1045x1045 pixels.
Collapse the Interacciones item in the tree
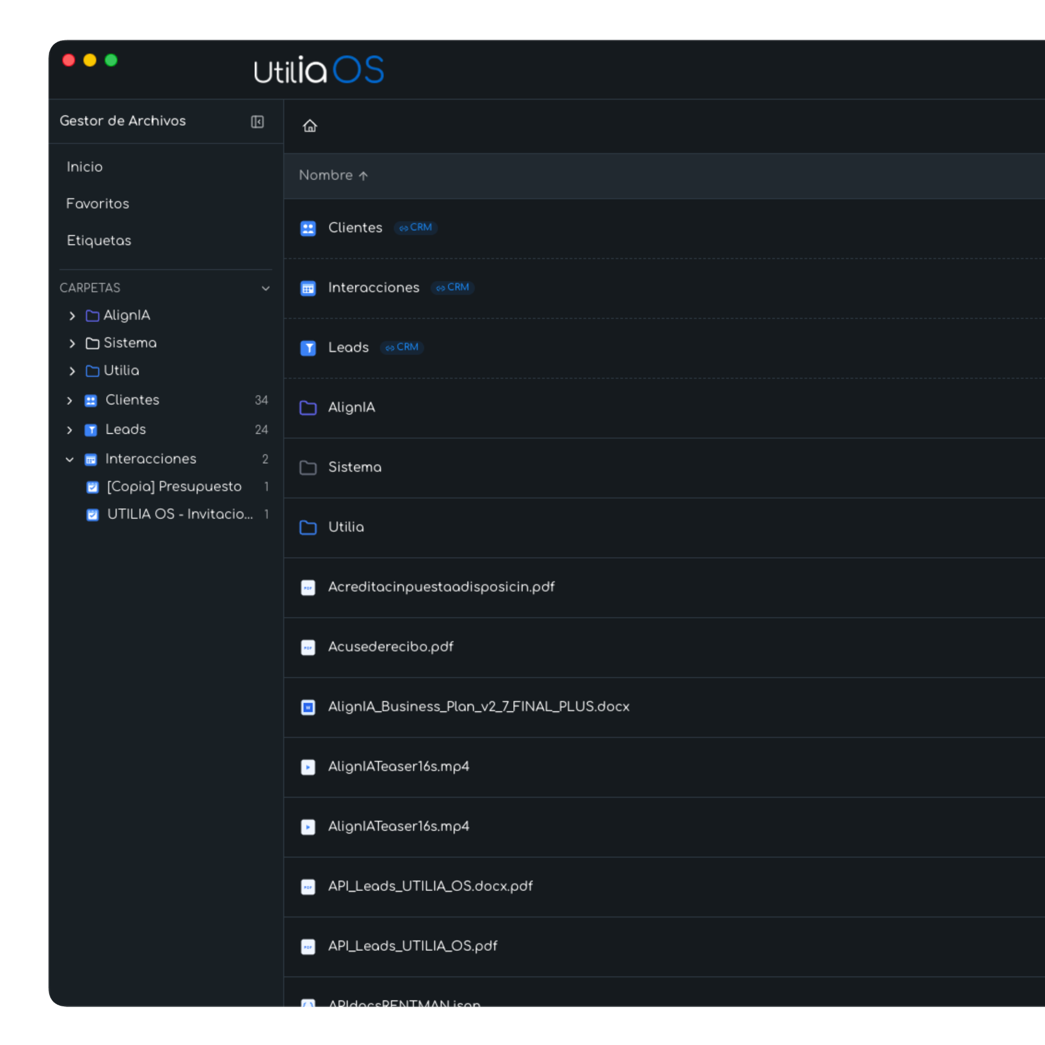pyautogui.click(x=70, y=459)
